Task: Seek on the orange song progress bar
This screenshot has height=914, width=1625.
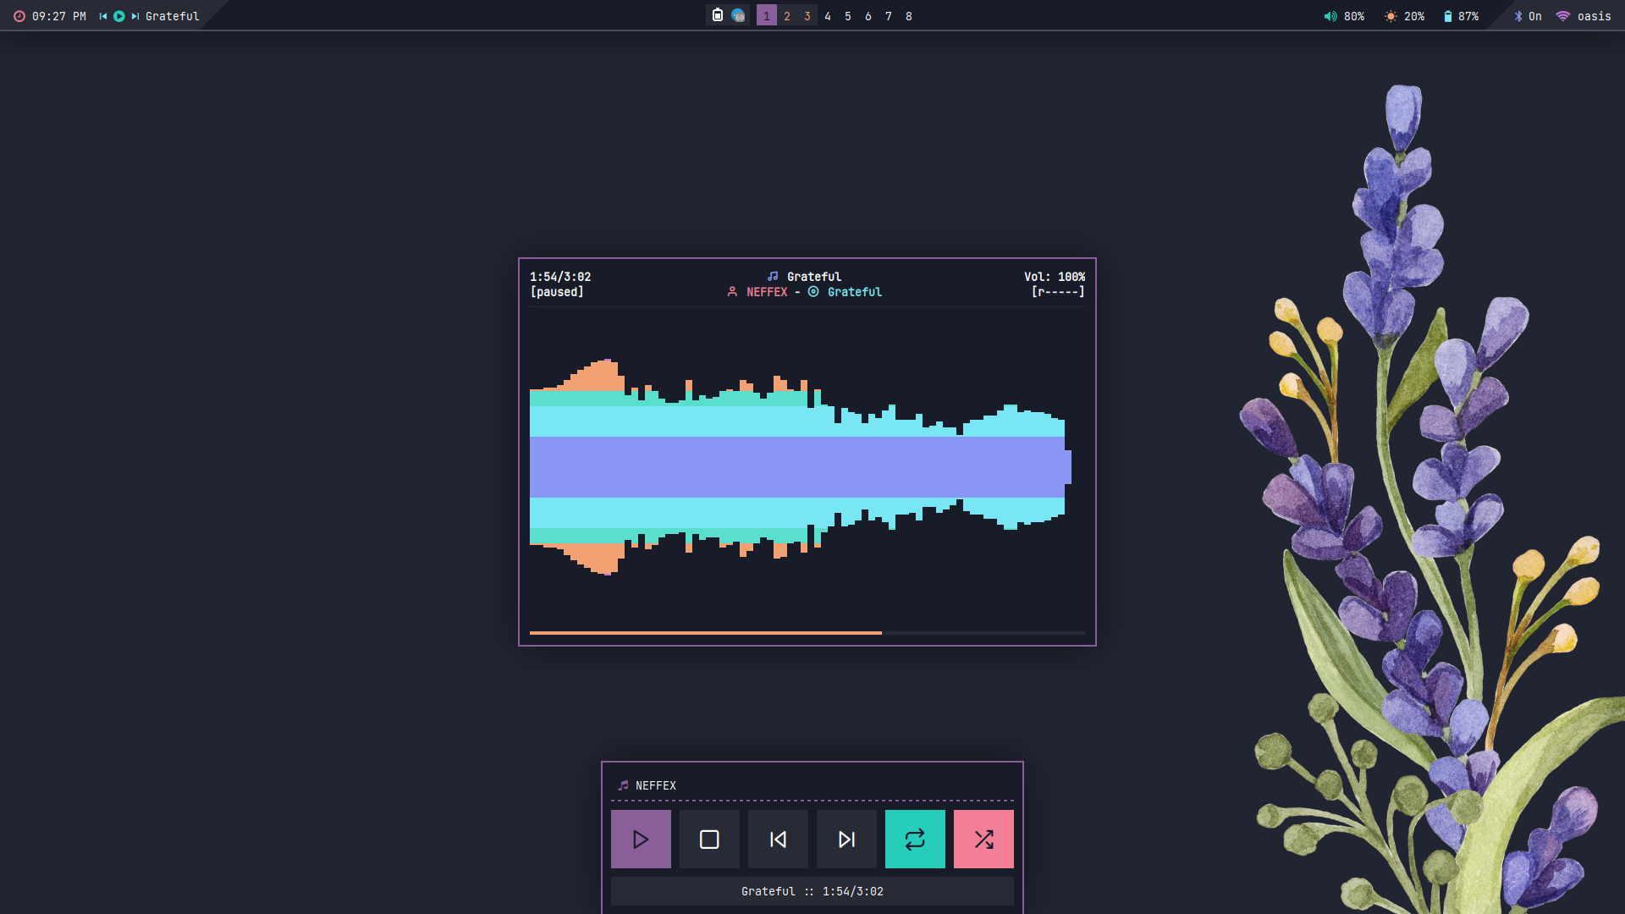Action: [x=705, y=632]
